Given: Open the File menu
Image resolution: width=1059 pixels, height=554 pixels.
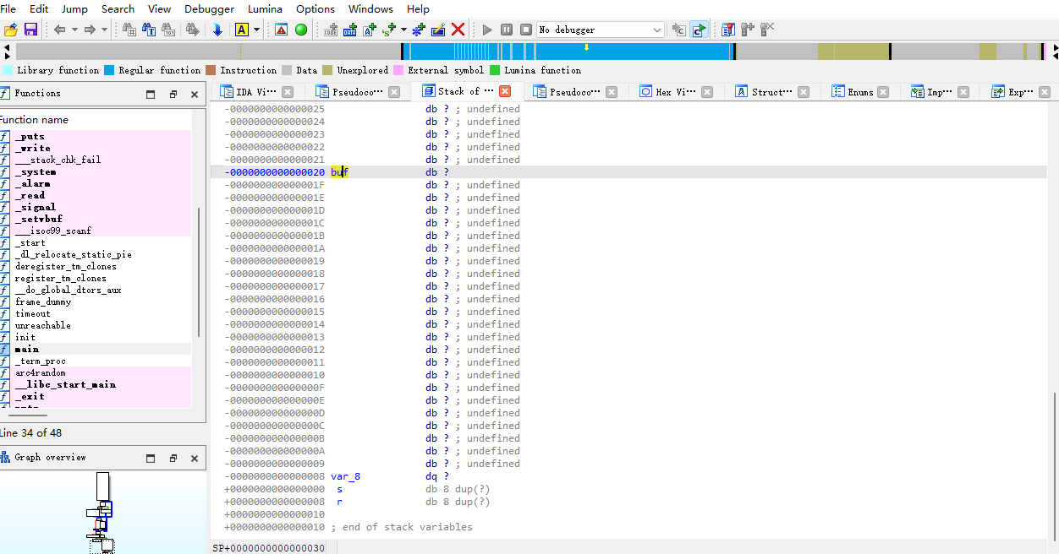Looking at the screenshot, I should (x=8, y=8).
